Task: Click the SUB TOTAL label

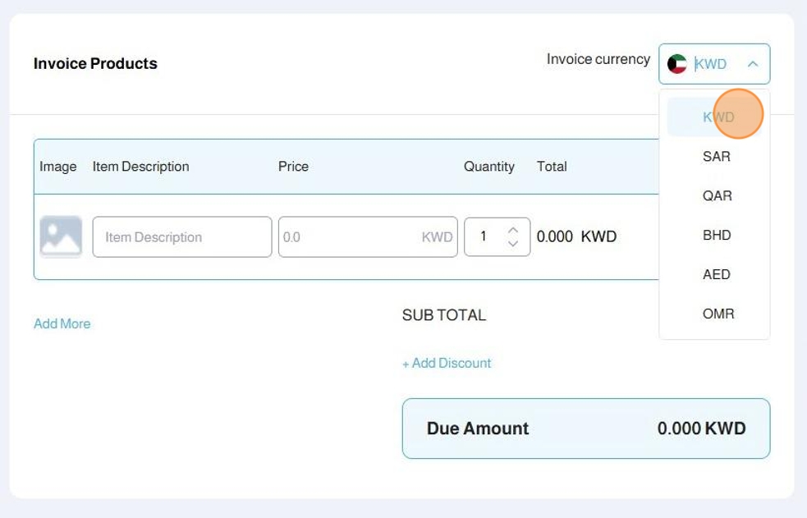Action: pyautogui.click(x=443, y=315)
